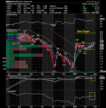Click the 3.25 peak price label
The width and height of the screenshot is (106, 108).
25,31
